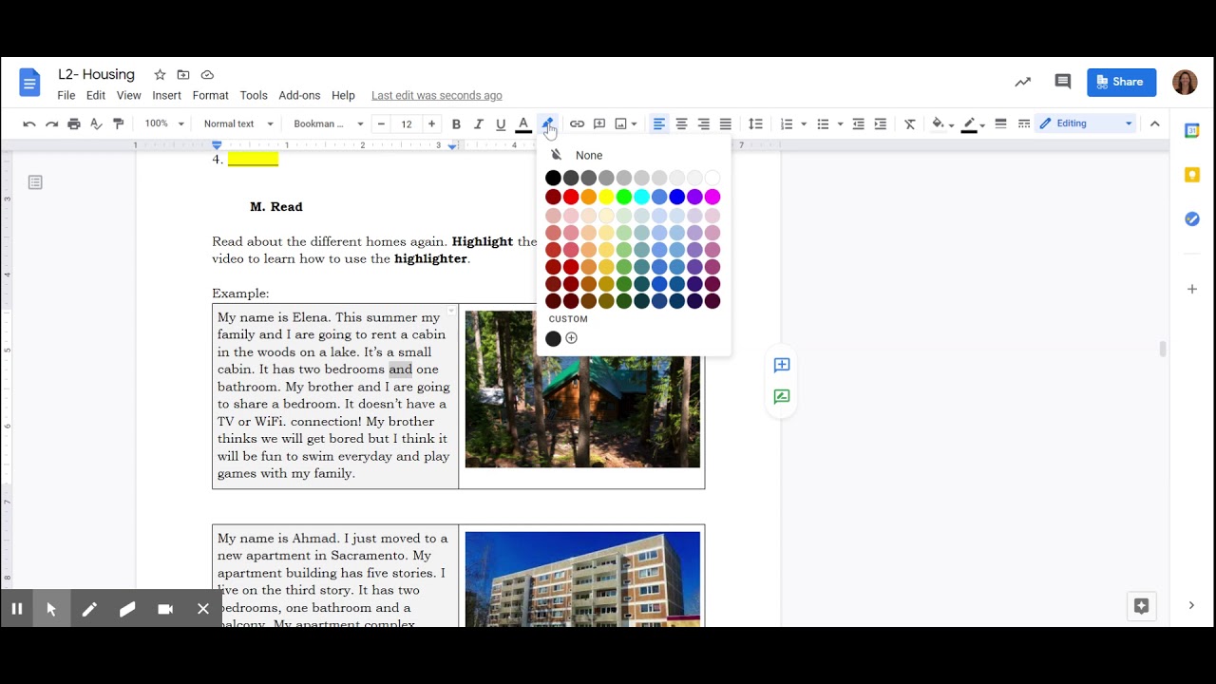Open the Normal text style dropdown
This screenshot has height=684, width=1216.
[238, 123]
